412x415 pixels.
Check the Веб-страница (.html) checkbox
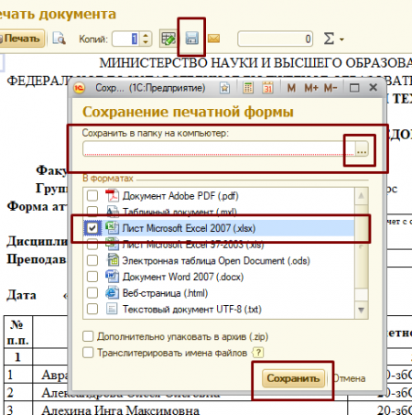click(92, 293)
